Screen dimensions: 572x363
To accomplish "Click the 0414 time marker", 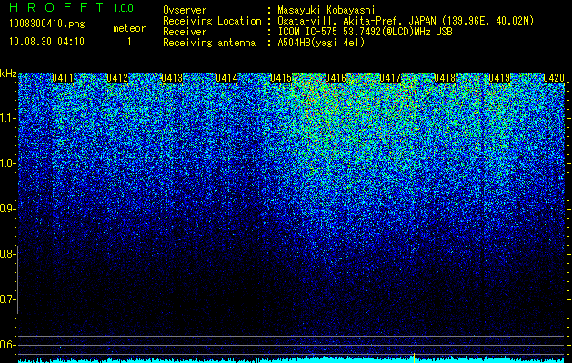I will tap(226, 78).
